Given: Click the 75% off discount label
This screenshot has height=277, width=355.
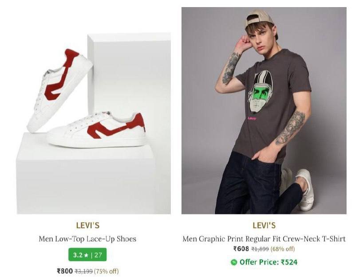Looking at the screenshot, I should tap(106, 271).
